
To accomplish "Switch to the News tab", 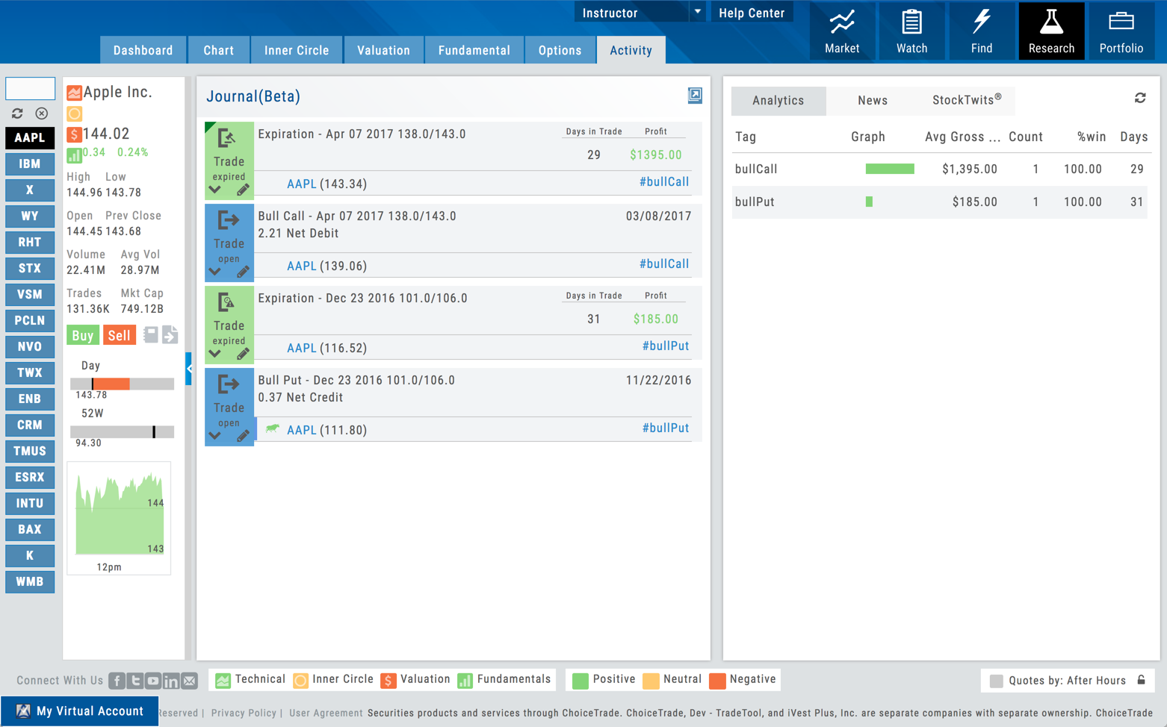I will (x=873, y=101).
